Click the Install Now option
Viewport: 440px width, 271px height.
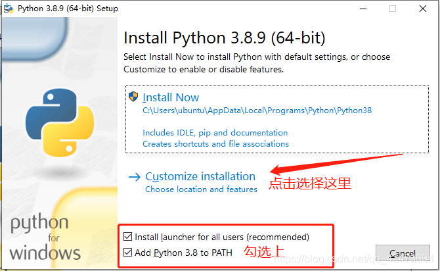click(277, 120)
